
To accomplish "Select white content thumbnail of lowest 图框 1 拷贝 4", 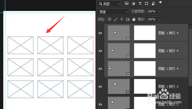I will tap(145, 69).
